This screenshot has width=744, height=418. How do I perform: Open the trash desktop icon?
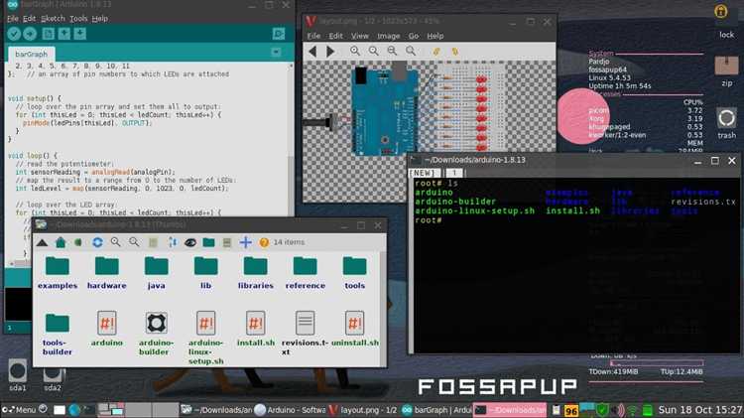(726, 123)
